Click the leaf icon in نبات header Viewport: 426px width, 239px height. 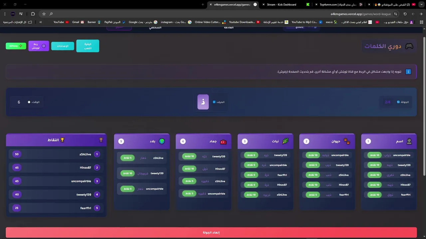(x=285, y=141)
